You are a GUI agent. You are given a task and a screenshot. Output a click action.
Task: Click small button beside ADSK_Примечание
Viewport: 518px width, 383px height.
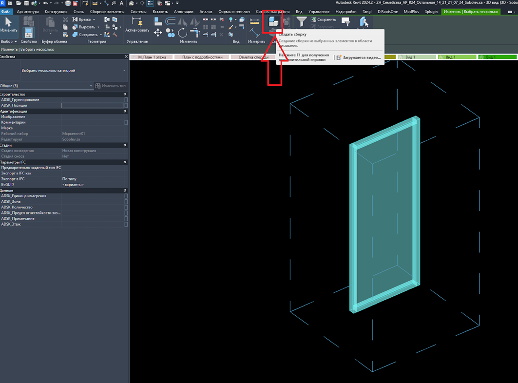click(x=126, y=218)
